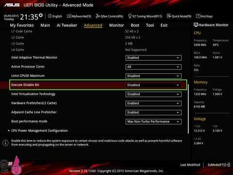Click L3 Cache row label

pyautogui.click(x=17, y=44)
